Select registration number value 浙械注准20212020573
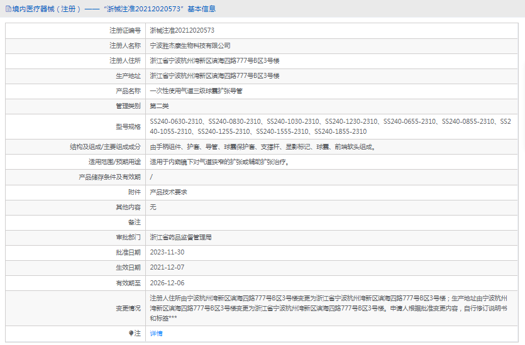This screenshot has height=345, width=525. [182, 30]
